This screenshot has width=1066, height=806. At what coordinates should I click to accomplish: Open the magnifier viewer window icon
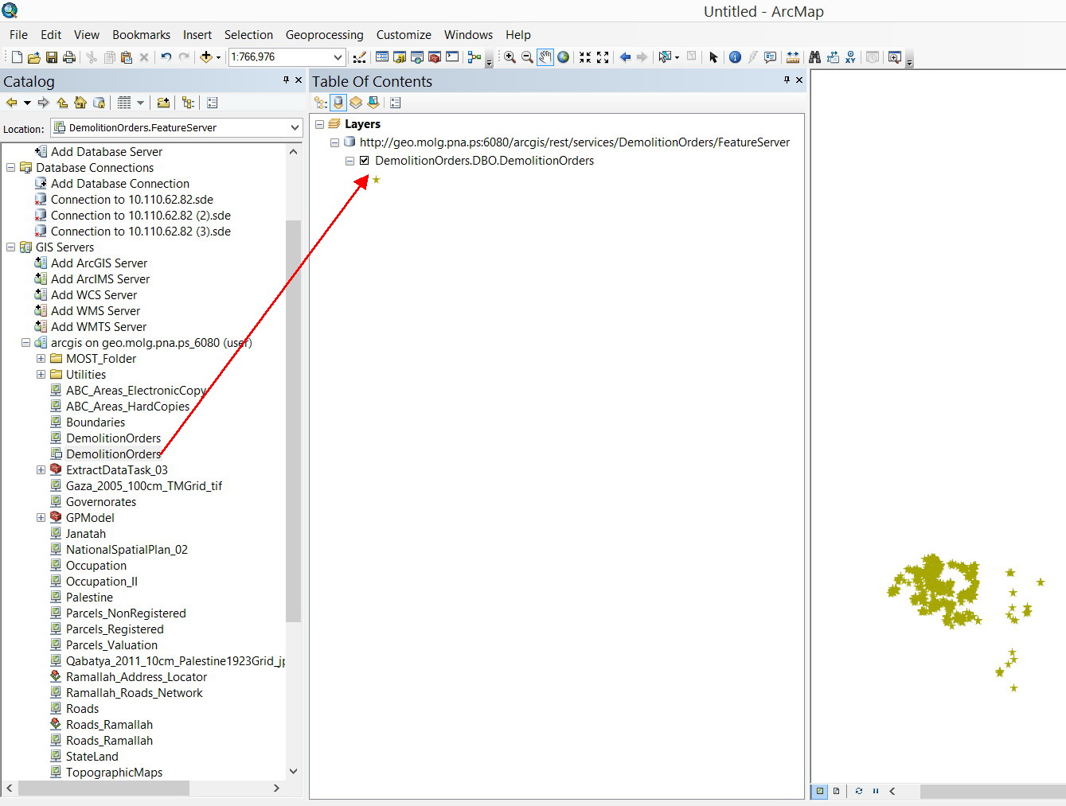tap(895, 57)
